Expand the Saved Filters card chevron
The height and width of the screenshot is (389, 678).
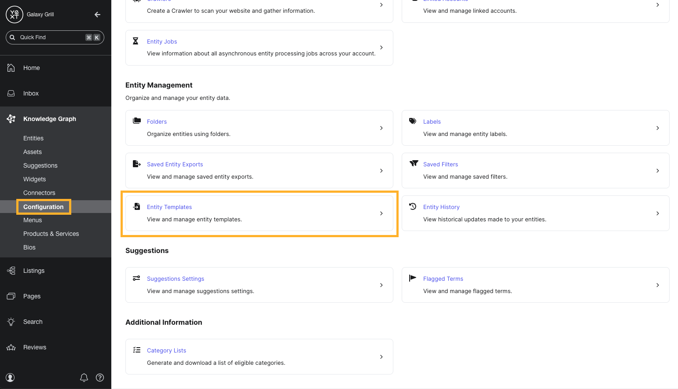[658, 170]
